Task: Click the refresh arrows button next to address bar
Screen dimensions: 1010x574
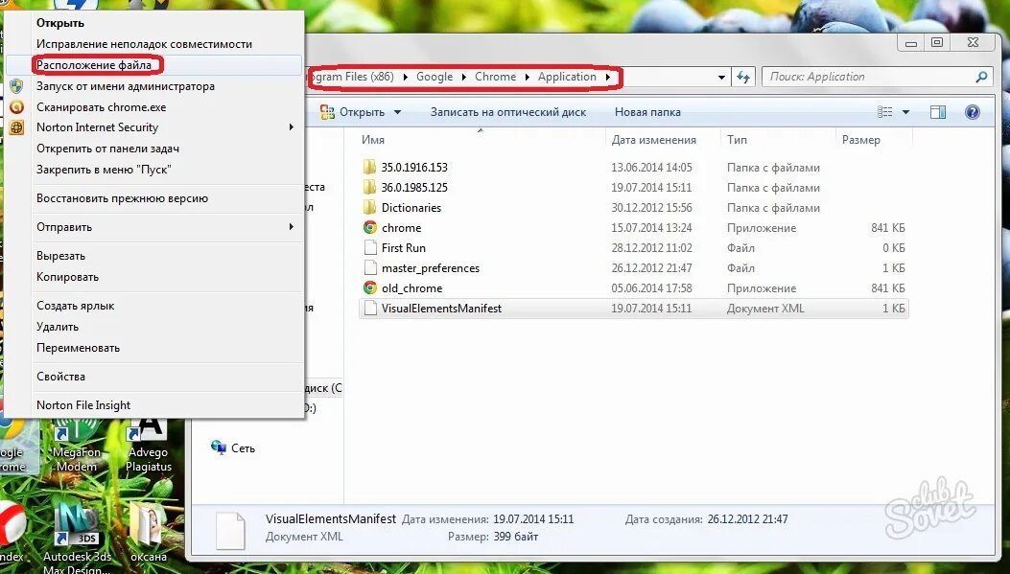Action: 743,77
